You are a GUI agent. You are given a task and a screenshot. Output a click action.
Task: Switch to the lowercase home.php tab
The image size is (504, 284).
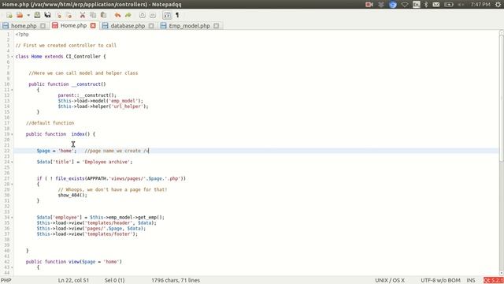[x=24, y=26]
